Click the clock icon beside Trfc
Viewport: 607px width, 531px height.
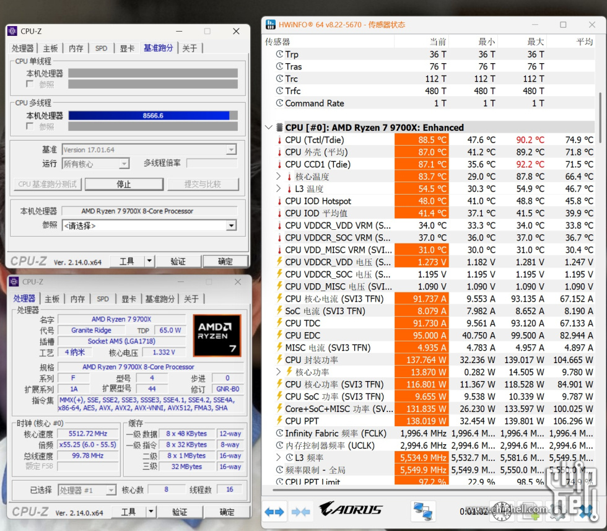coord(279,90)
